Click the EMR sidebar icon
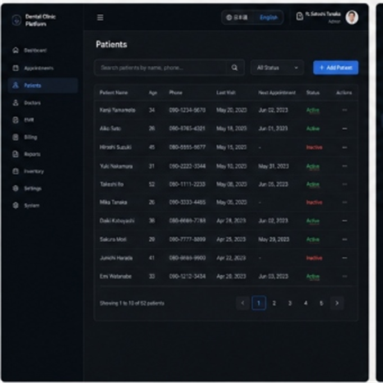Image resolution: width=383 pixels, height=383 pixels. point(16,120)
